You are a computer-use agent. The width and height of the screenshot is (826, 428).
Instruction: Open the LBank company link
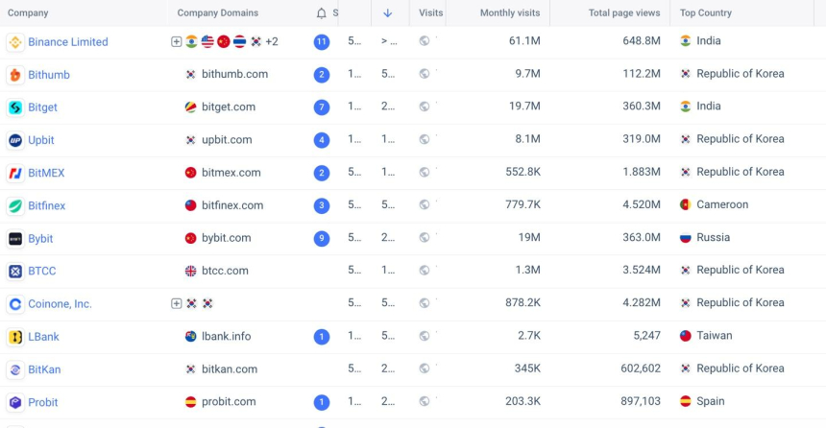click(x=44, y=337)
